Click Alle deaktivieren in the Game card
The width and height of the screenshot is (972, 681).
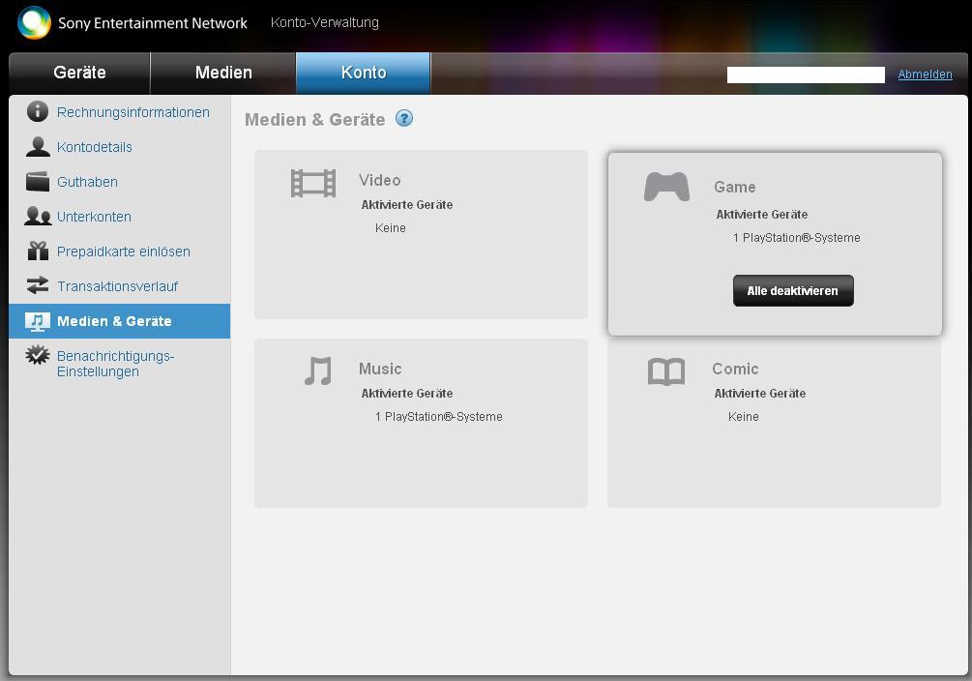[793, 290]
